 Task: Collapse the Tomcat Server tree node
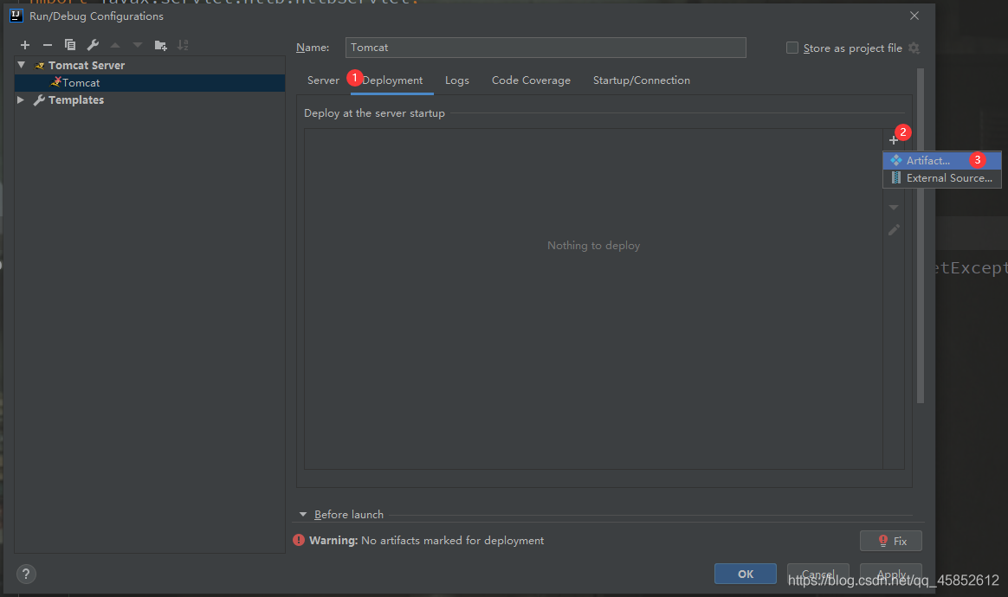[x=21, y=65]
